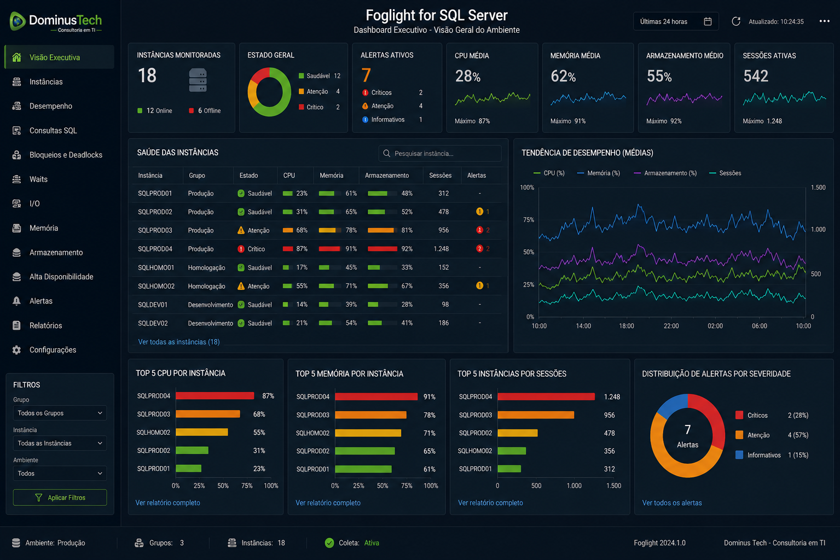
Task: Click the Armazenamento database icon
Action: tap(17, 252)
